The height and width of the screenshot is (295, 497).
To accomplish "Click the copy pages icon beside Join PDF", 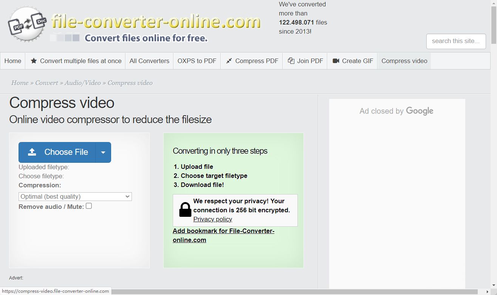I will tap(291, 61).
